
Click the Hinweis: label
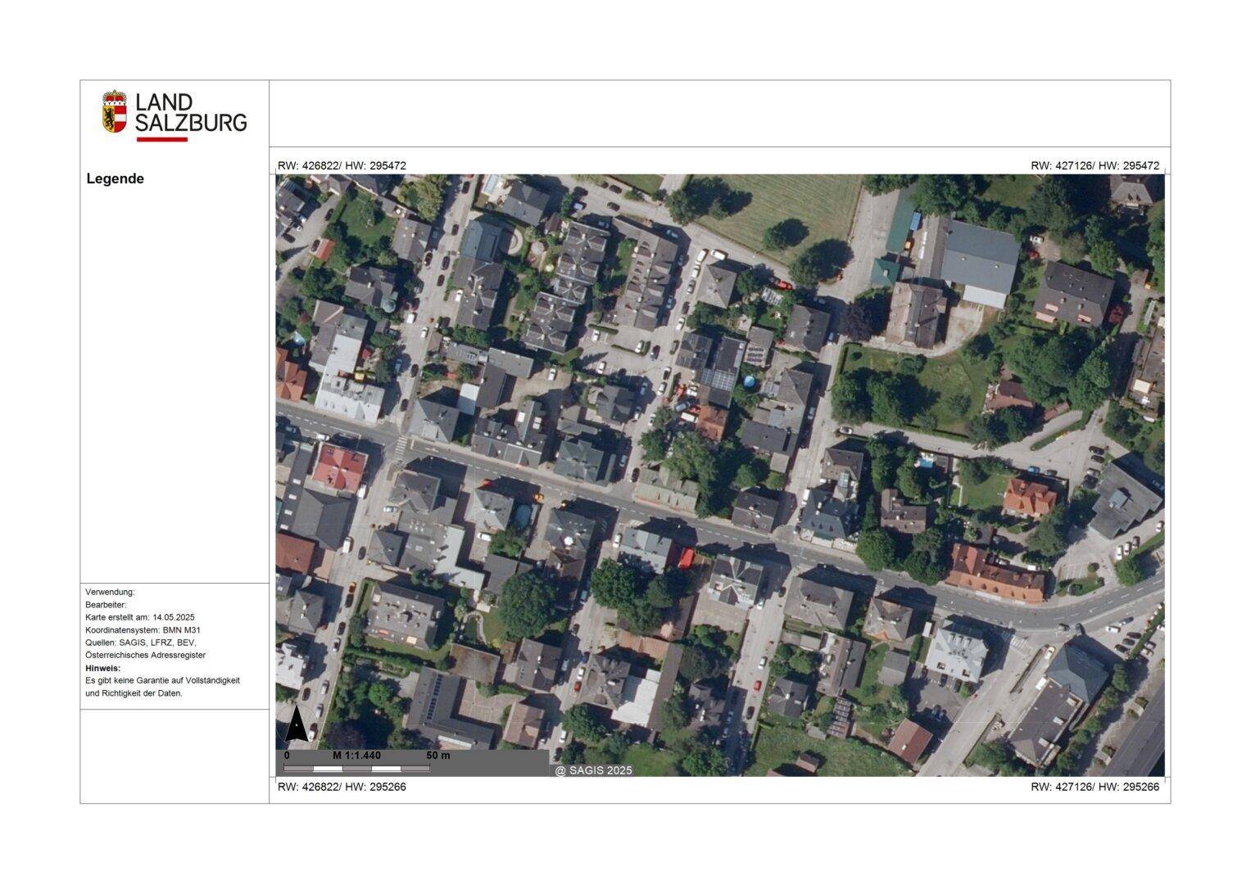[103, 668]
